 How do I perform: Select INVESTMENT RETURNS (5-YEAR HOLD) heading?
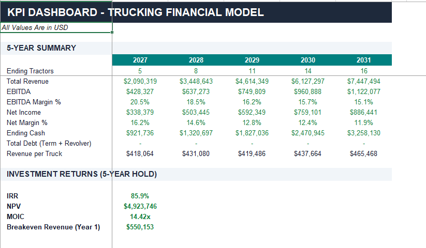(x=82, y=174)
